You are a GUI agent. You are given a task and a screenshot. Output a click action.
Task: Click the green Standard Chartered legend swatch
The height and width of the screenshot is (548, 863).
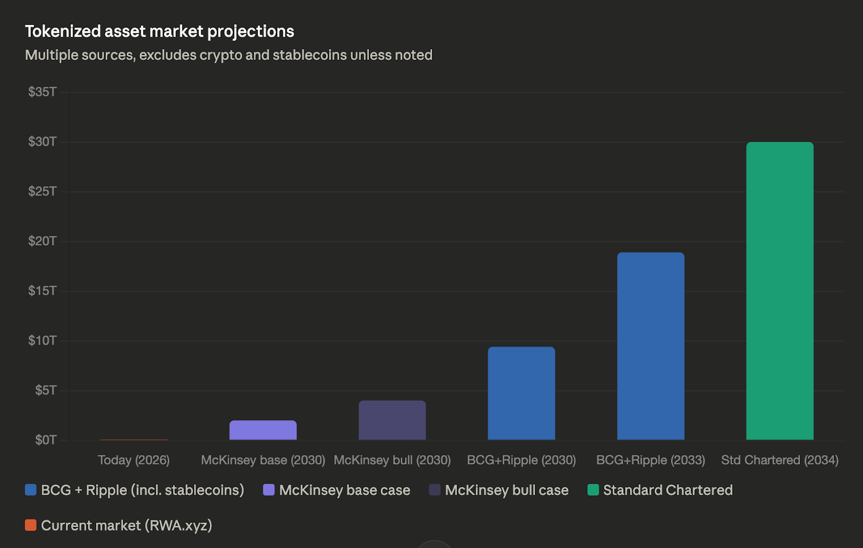pyautogui.click(x=593, y=490)
